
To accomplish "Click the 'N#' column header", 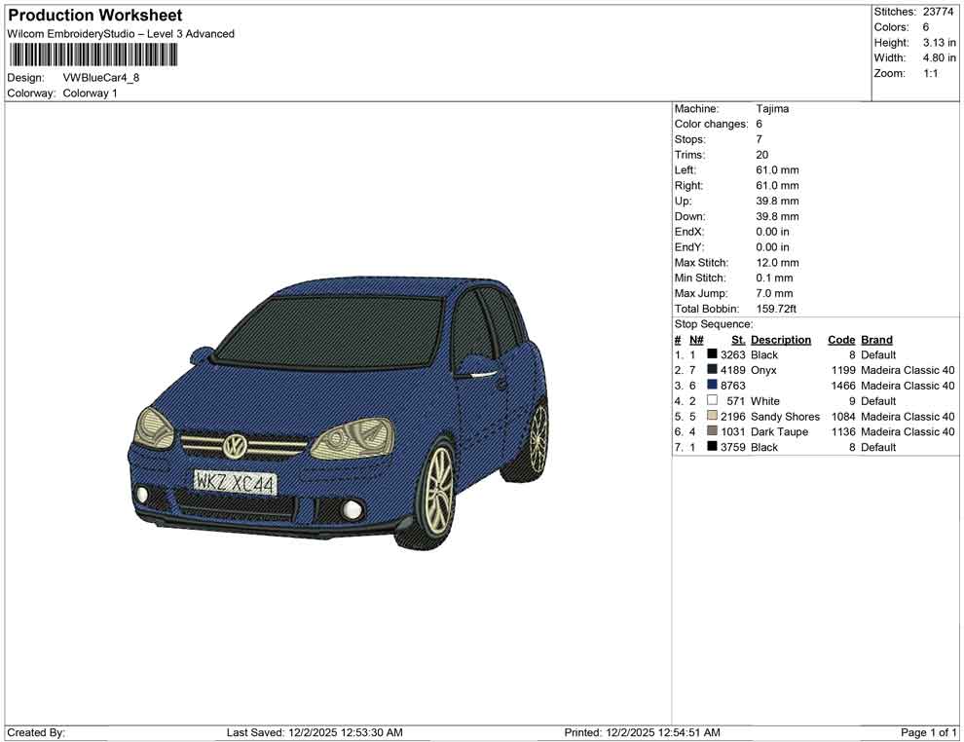I will pos(696,340).
